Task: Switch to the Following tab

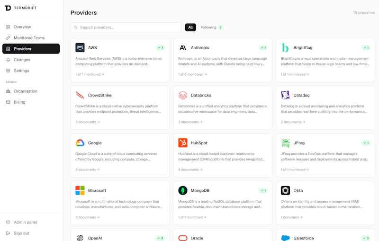Action: coord(211,27)
